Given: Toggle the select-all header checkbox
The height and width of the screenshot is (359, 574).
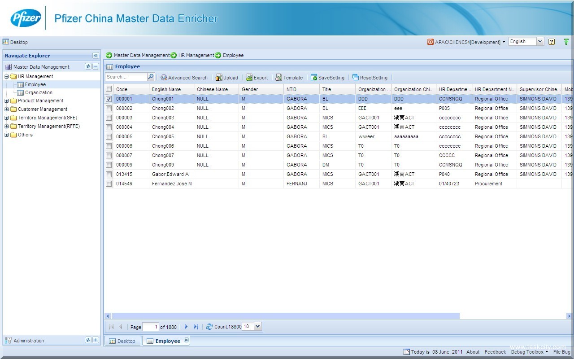Looking at the screenshot, I should (109, 89).
